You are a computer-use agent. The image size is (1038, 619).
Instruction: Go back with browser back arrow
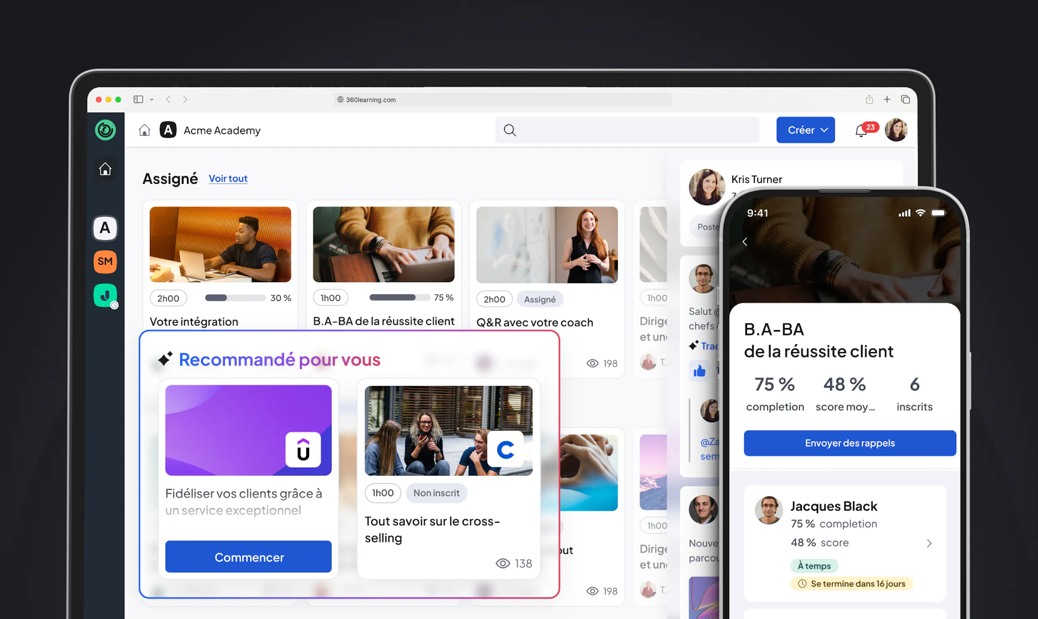[168, 99]
